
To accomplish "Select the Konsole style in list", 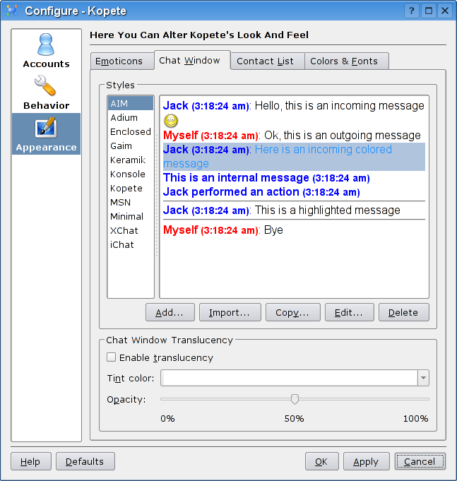I will click(x=131, y=174).
